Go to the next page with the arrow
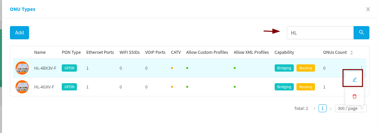 click(330, 108)
